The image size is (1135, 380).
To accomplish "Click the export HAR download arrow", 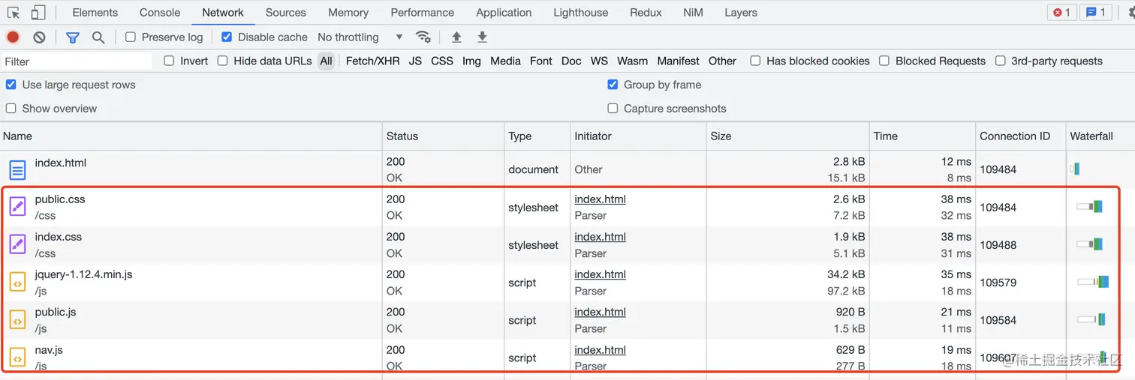I will [483, 37].
